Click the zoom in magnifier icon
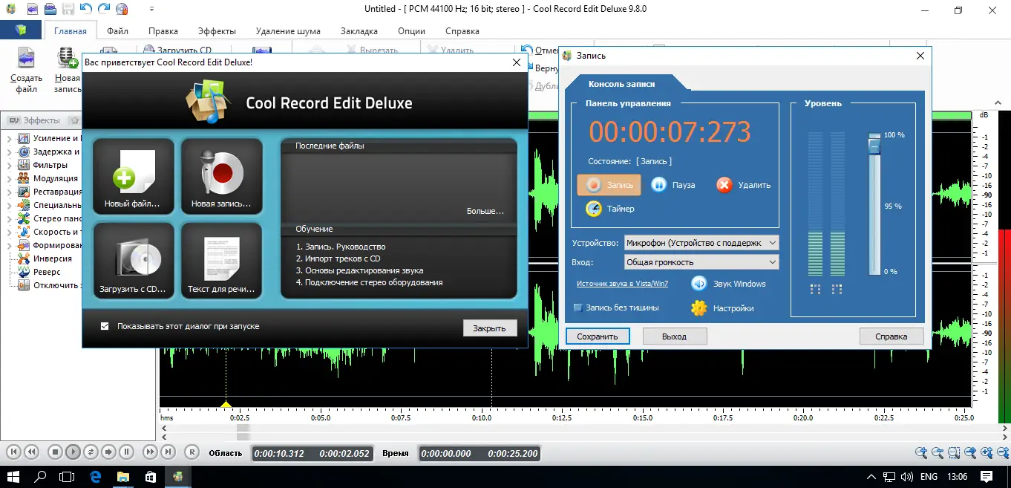Image resolution: width=1011 pixels, height=488 pixels. 920,452
